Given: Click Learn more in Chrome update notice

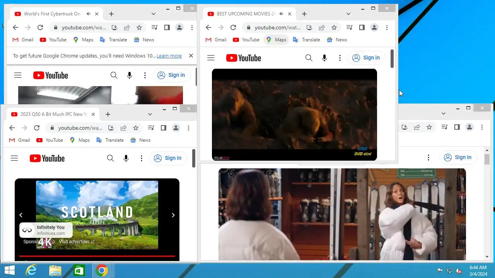Looking at the screenshot, I should tap(169, 56).
